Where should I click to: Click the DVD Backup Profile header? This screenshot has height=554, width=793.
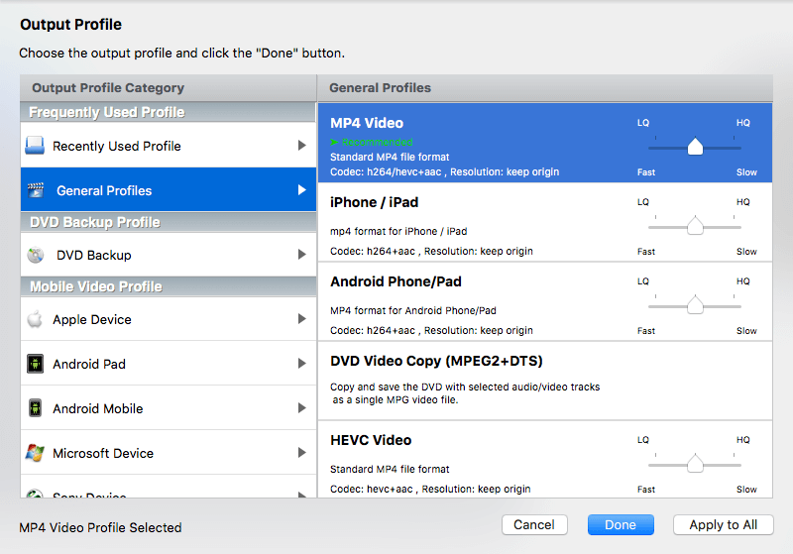tap(169, 222)
